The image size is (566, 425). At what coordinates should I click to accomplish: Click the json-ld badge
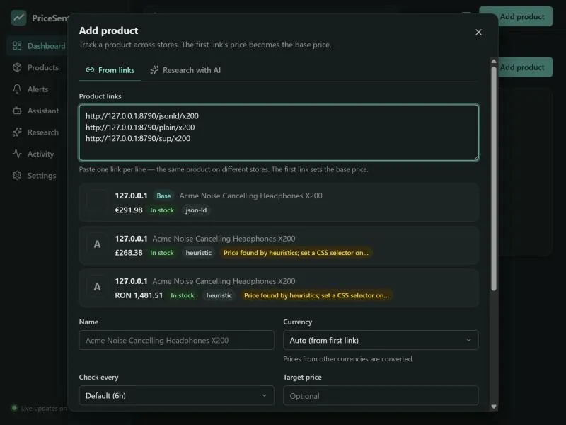pos(196,210)
